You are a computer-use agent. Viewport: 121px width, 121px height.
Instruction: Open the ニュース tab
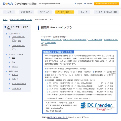point(84,12)
